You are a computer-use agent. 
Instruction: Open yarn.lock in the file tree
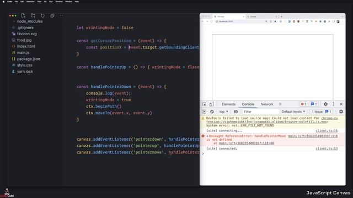click(x=25, y=71)
